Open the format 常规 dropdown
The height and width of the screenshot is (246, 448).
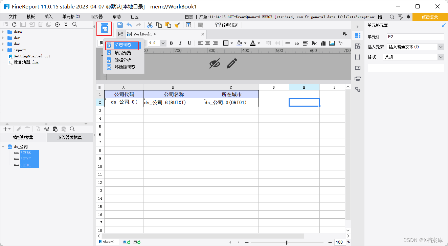tap(441, 57)
